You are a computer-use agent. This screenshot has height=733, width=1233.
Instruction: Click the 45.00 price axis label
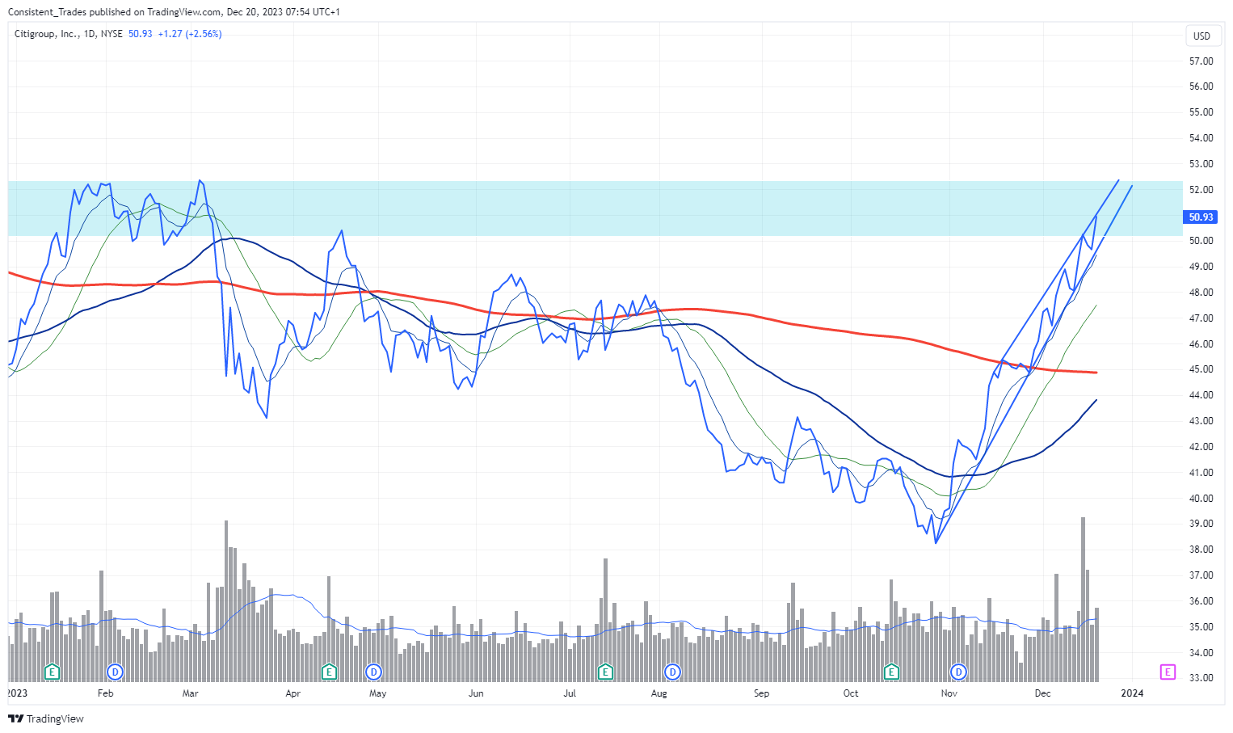point(1201,369)
